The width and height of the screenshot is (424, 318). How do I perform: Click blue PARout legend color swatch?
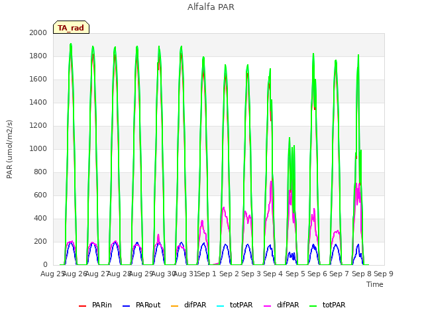pyautogui.click(x=127, y=306)
